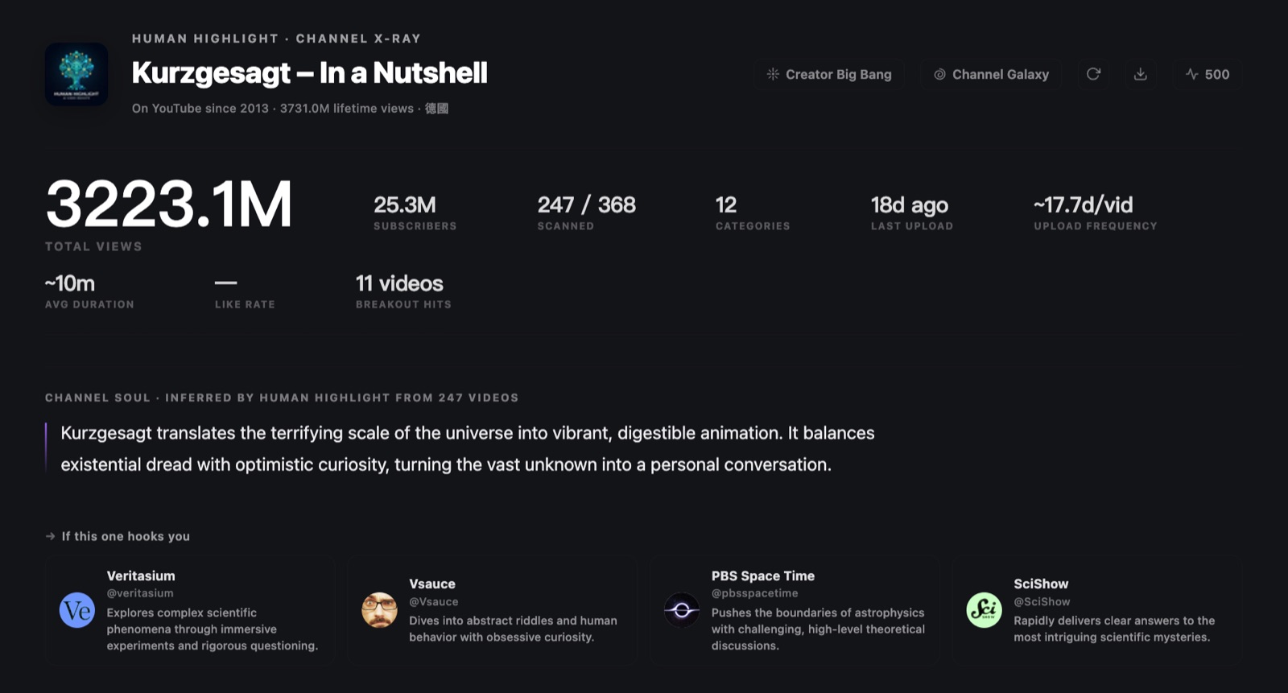This screenshot has height=693, width=1288.
Task: Click the @pbsspacetime handle text
Action: pos(754,593)
